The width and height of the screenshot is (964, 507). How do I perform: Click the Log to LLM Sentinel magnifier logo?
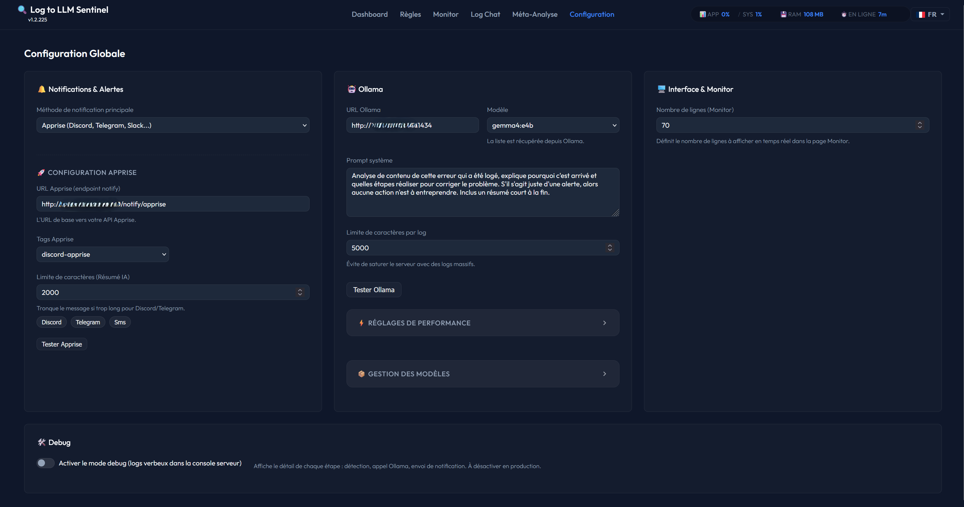point(22,10)
